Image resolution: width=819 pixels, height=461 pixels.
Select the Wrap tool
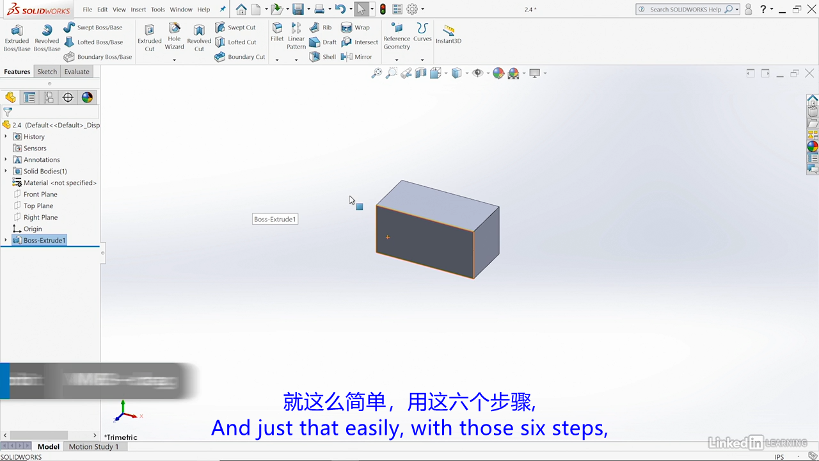pos(355,28)
